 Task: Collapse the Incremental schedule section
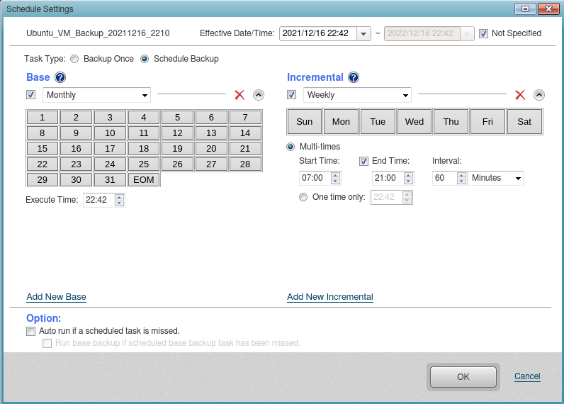pos(539,95)
